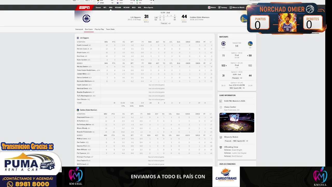Open the NCAAW menu
Screen dimensions: 332x187
point(127,8)
